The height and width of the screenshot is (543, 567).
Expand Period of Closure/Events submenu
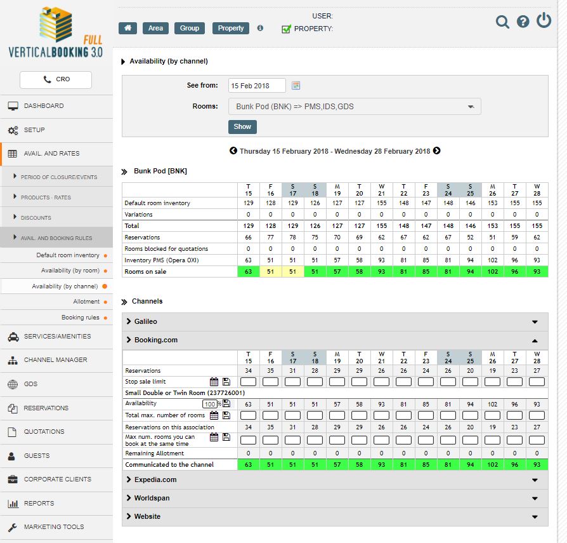[56, 177]
